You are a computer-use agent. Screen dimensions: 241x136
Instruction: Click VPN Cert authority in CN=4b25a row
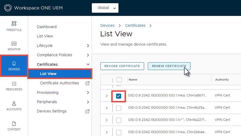222,108
